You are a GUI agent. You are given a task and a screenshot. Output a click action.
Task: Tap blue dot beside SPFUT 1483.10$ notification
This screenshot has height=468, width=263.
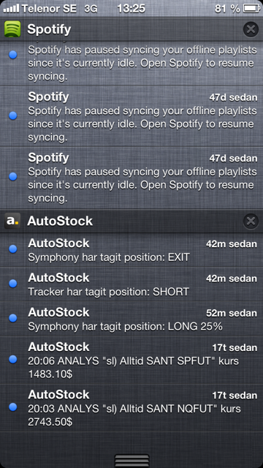click(x=13, y=359)
